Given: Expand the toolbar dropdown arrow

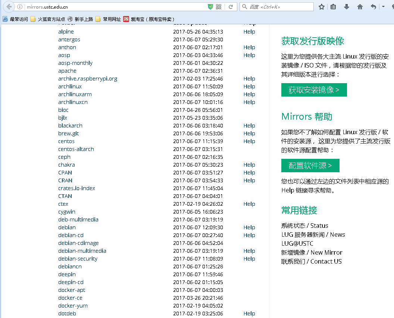Looking at the screenshot, I should [383, 7].
